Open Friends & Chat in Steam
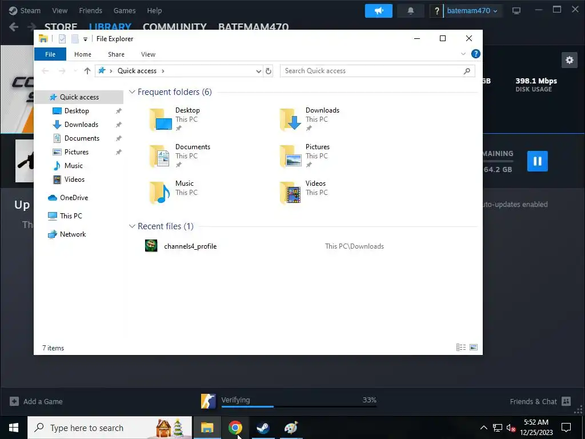 540,401
